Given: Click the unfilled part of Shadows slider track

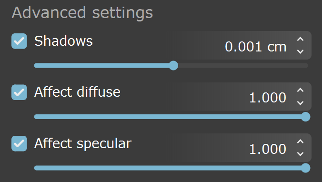Looking at the screenshot, I should pyautogui.click(x=243, y=66).
